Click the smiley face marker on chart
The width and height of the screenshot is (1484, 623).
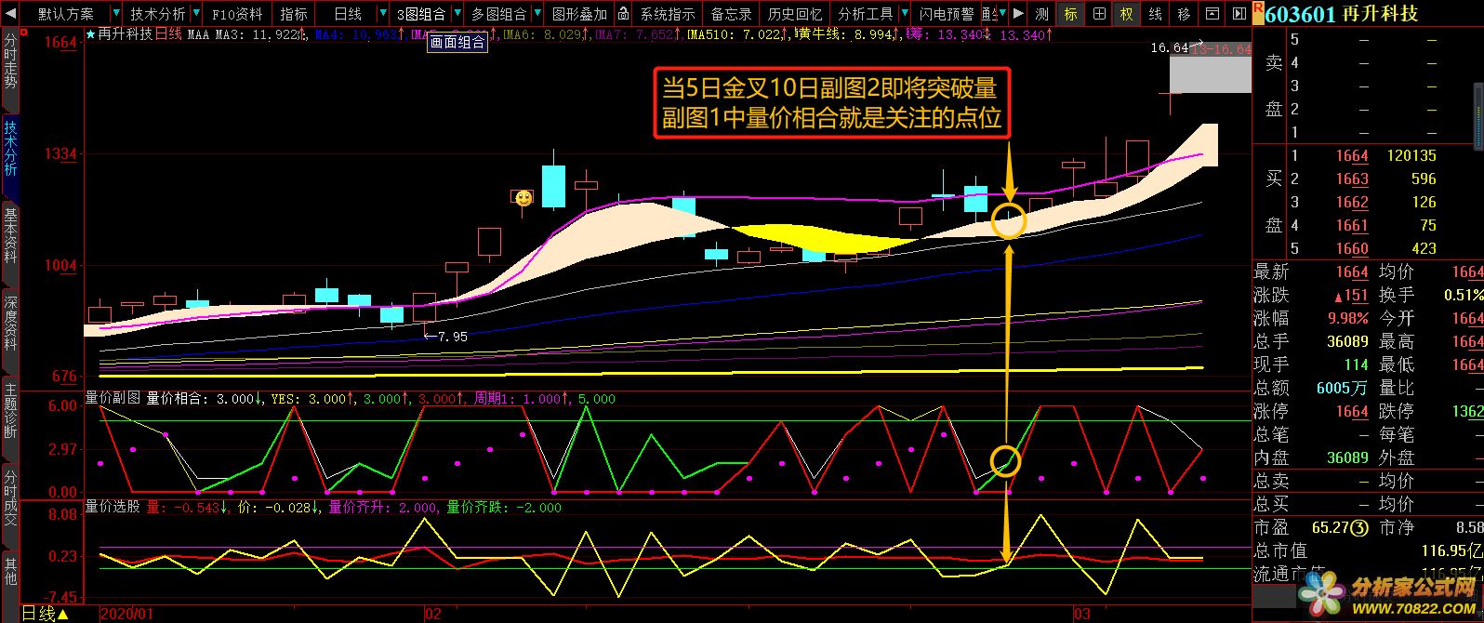coord(523,198)
